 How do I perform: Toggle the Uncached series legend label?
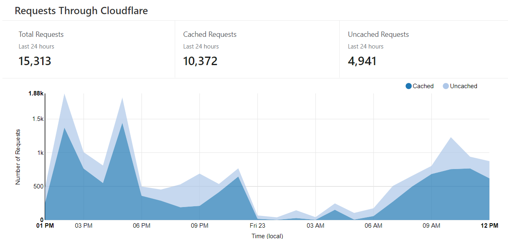[x=463, y=86]
